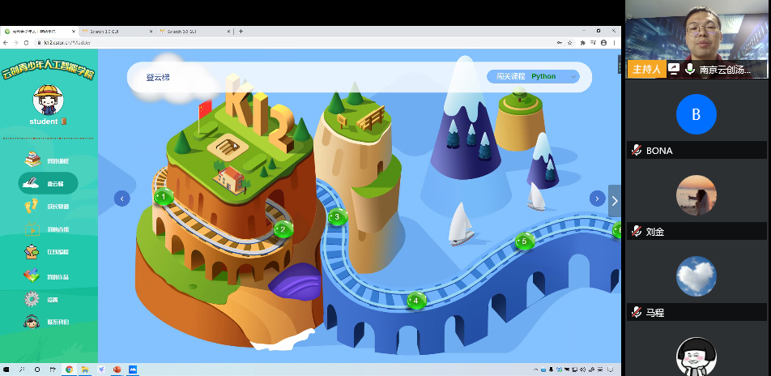Select green level 4 marker on bridge
Image resolution: width=771 pixels, height=376 pixels.
(416, 301)
